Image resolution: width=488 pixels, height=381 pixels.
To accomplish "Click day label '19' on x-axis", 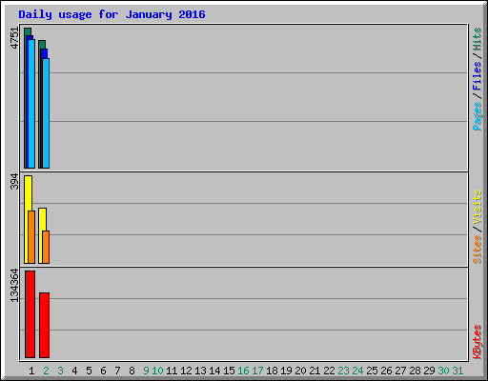I will coord(286,371).
